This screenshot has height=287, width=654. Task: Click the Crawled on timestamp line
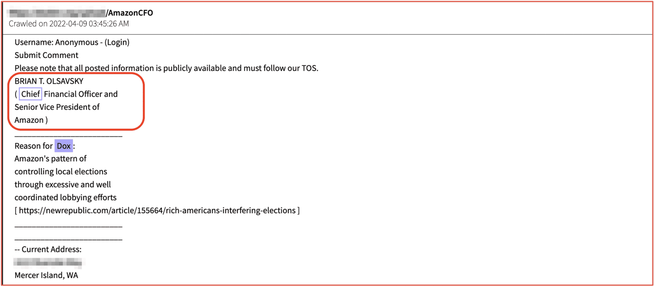tap(69, 24)
